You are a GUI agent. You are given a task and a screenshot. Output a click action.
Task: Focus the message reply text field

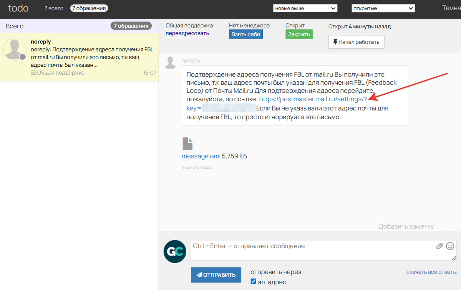[311, 250]
